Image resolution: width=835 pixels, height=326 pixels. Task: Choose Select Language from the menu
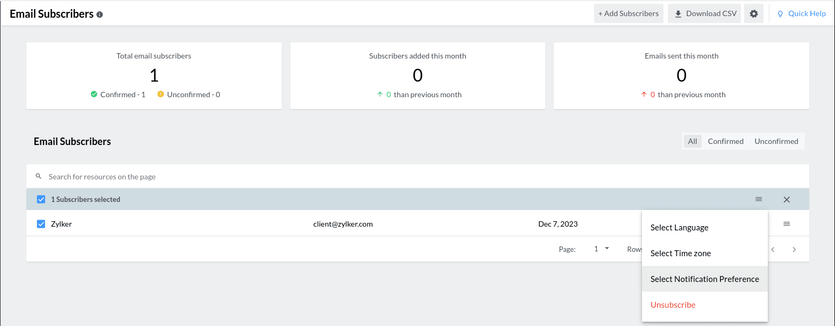point(679,228)
